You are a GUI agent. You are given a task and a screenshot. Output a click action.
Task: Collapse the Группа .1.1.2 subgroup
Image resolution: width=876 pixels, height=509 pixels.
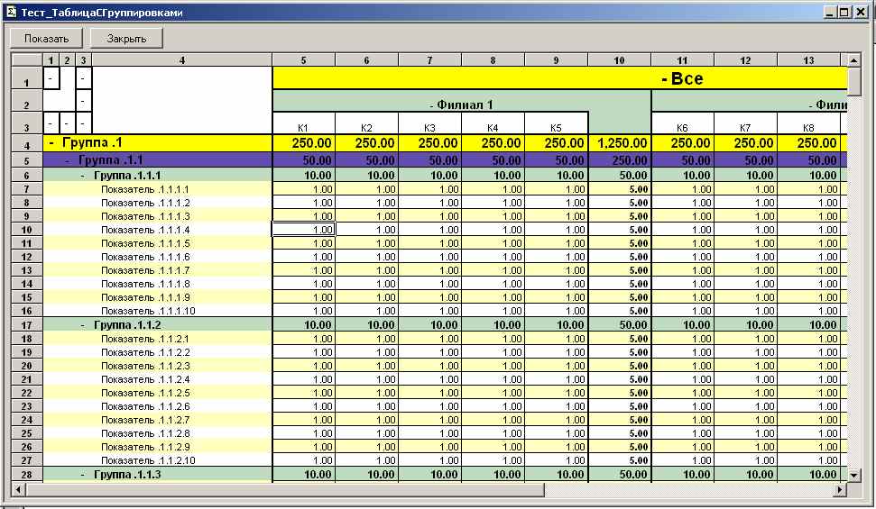tap(84, 324)
